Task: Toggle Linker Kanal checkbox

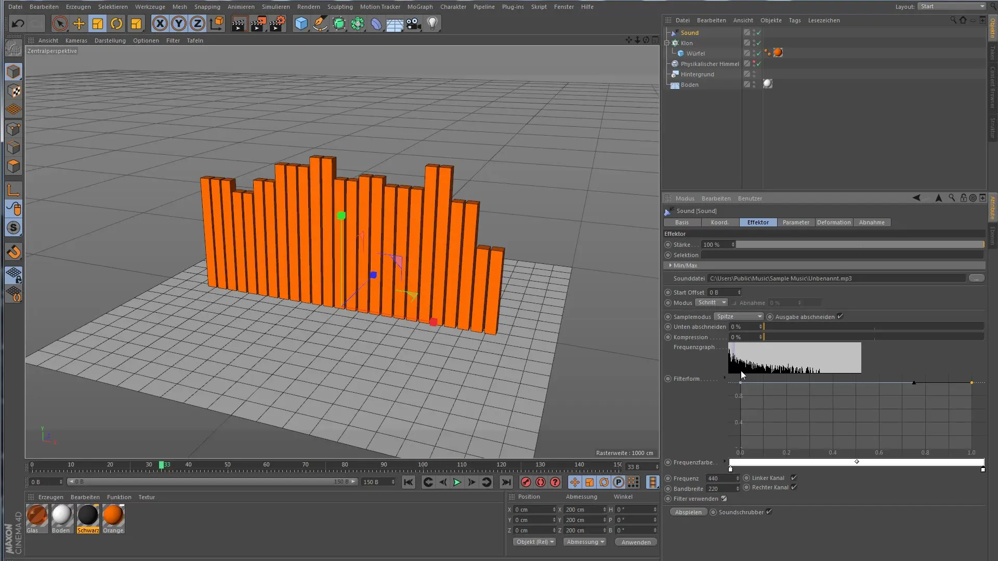Action: click(x=794, y=478)
